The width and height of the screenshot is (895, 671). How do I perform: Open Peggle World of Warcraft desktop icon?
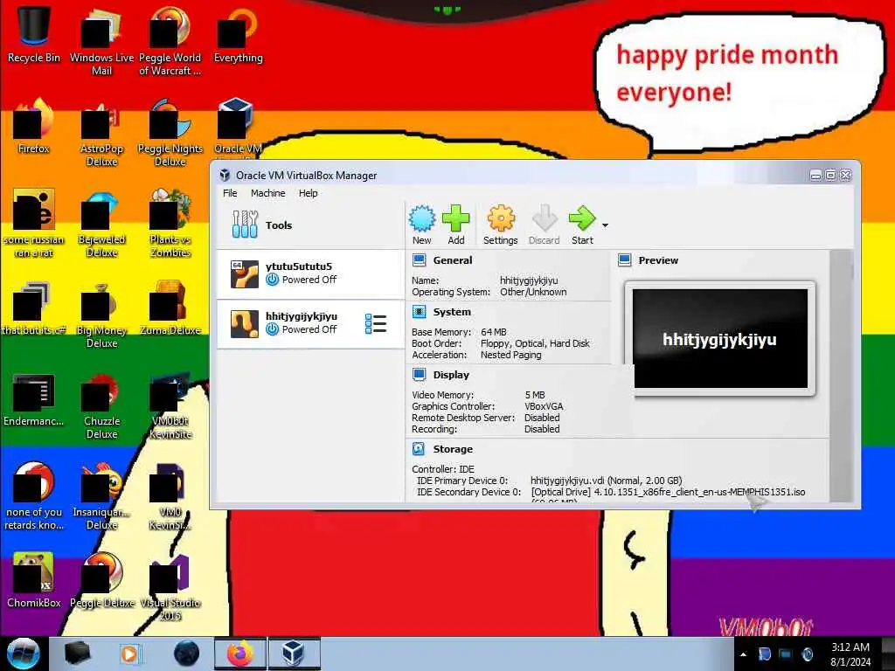[170, 42]
